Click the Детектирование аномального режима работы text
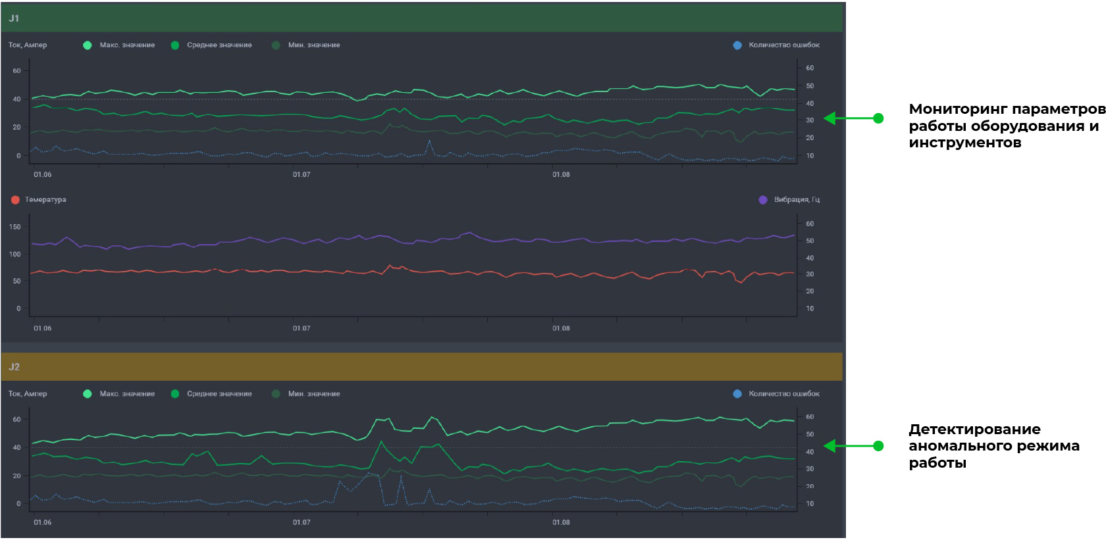 (993, 446)
